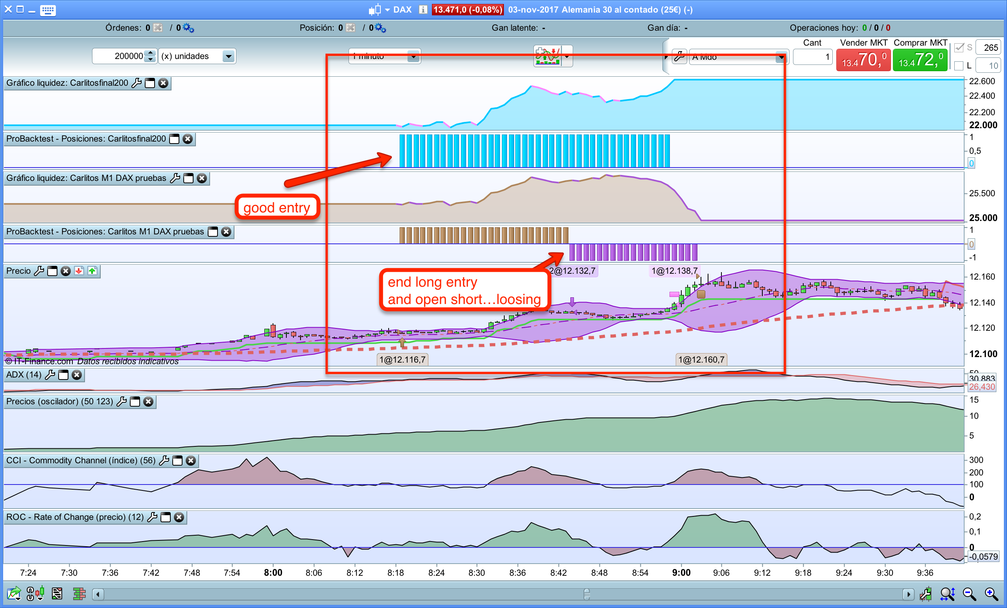Open wrench settings for Precio panel
This screenshot has height=608, width=1007.
point(39,271)
